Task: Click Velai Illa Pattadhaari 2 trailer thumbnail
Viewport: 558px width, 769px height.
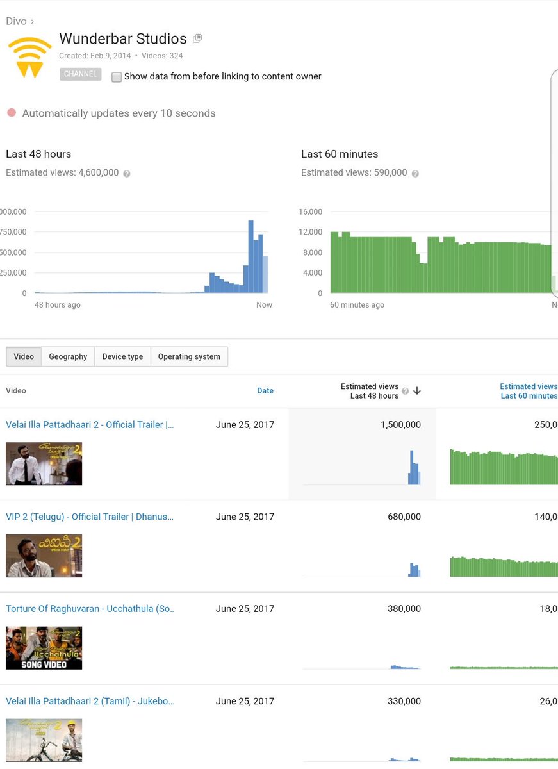Action: click(x=44, y=463)
